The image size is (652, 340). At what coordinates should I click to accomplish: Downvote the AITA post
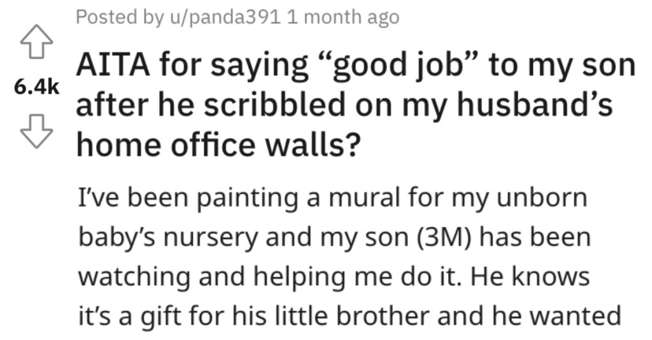(36, 131)
